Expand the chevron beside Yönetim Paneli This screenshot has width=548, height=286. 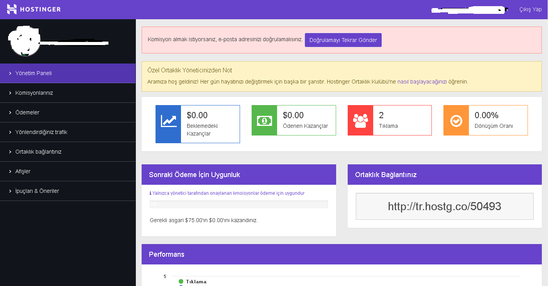tap(10, 73)
